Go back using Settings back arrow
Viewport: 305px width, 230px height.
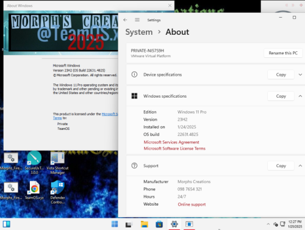click(125, 20)
